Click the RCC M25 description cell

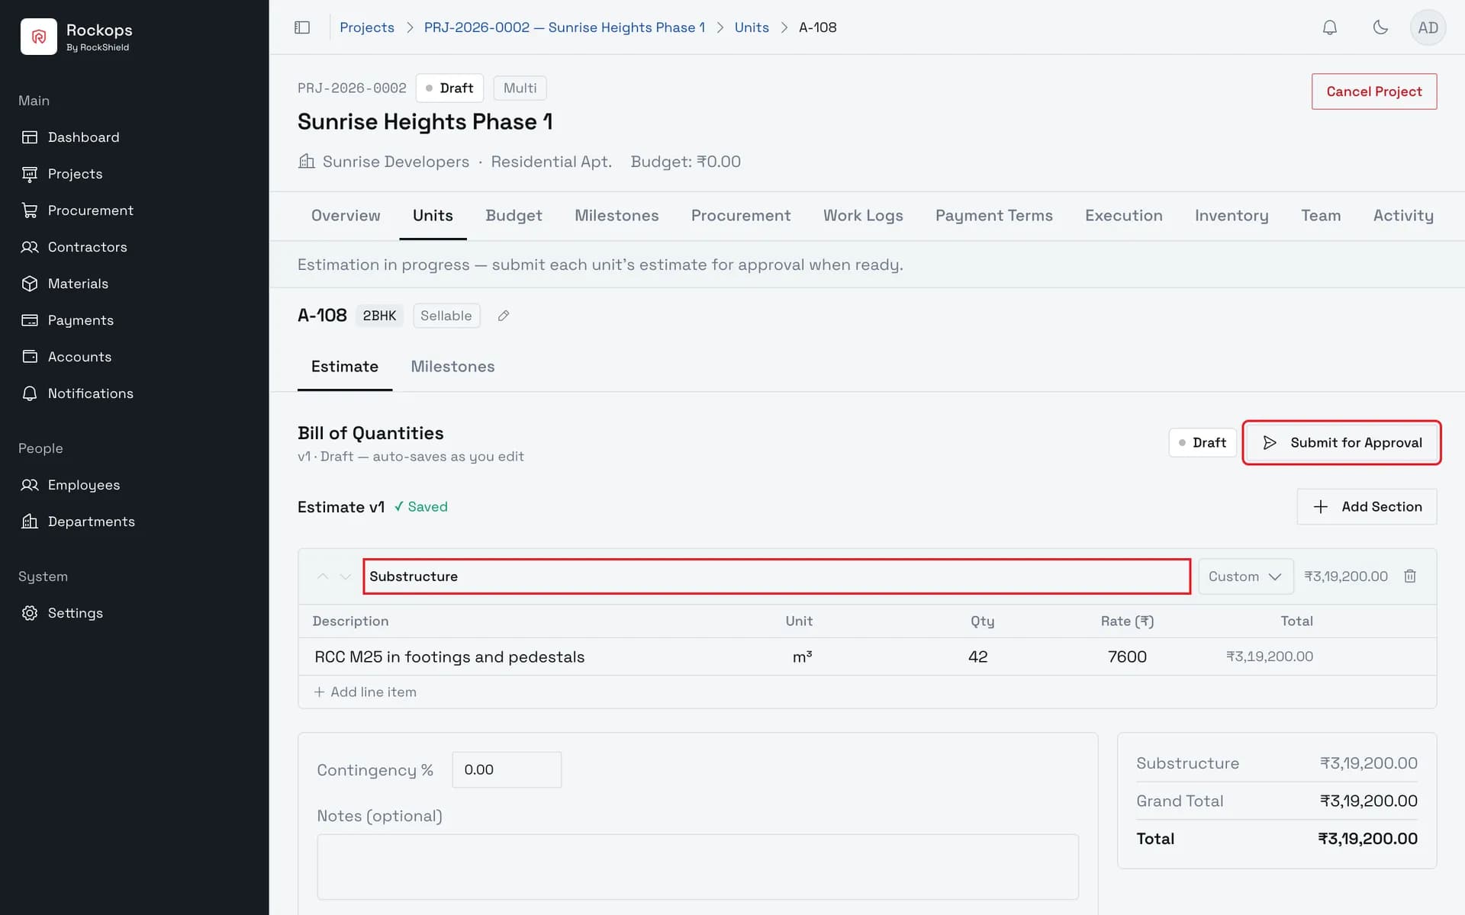pos(449,657)
